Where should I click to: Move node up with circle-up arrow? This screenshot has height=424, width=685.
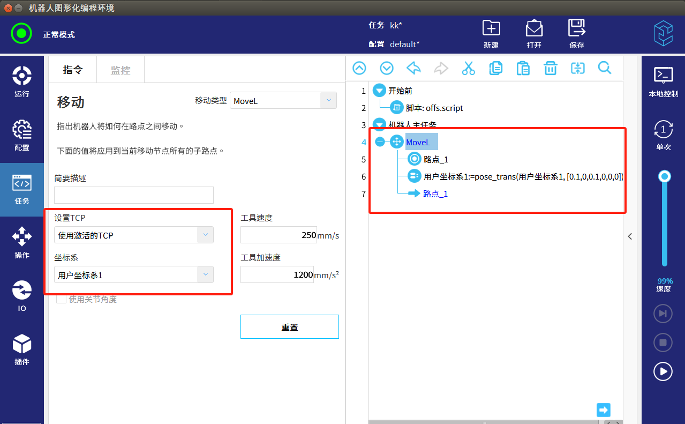pos(359,68)
